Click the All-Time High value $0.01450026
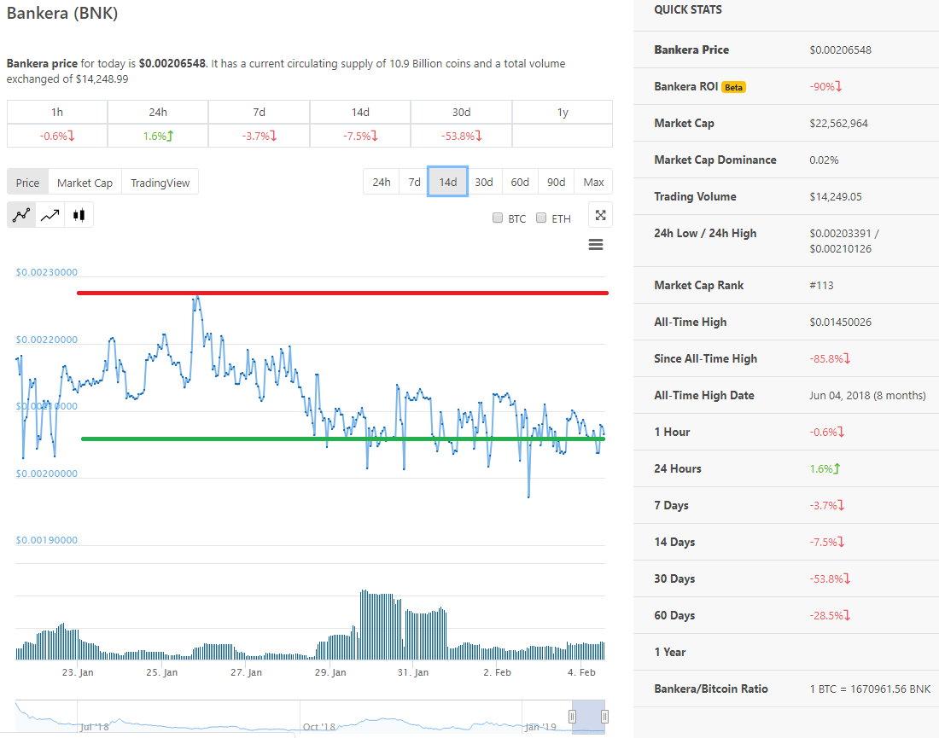939x738 pixels. (x=840, y=322)
